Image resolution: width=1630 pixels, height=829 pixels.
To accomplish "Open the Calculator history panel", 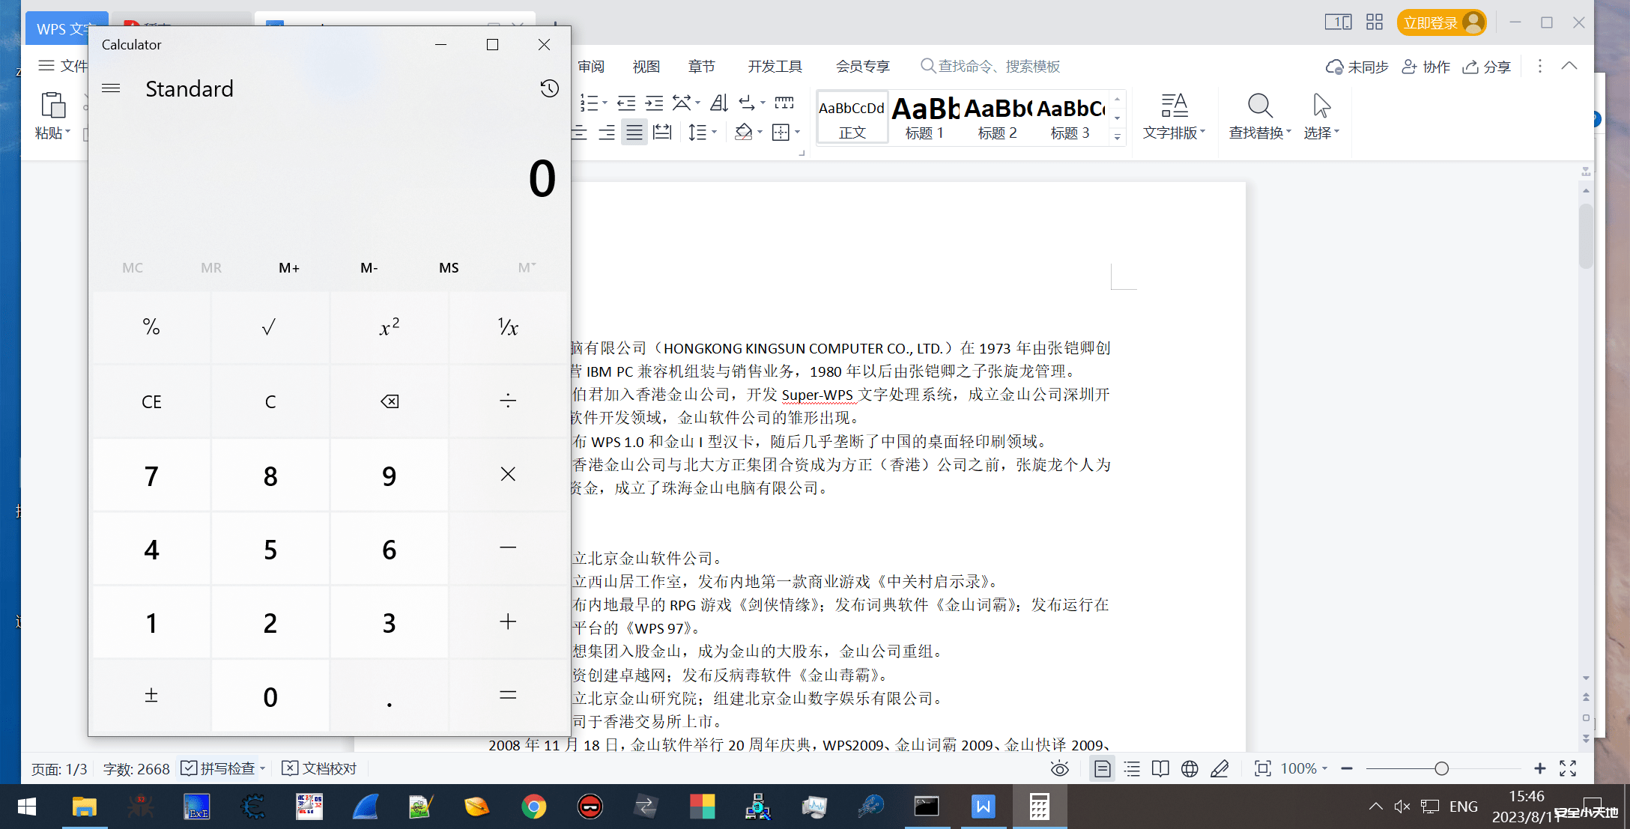I will coord(549,88).
